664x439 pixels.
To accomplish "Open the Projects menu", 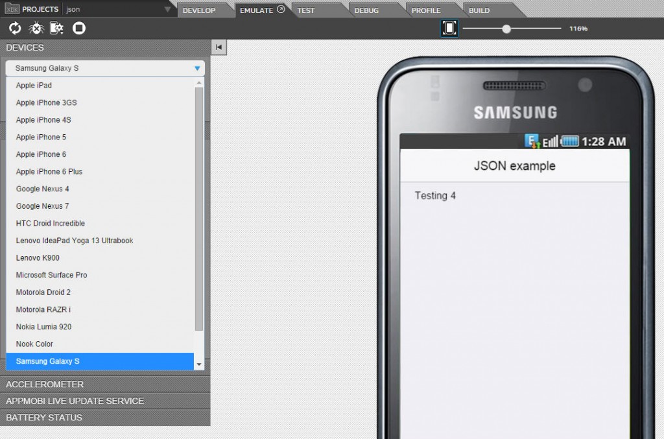I will (40, 9).
